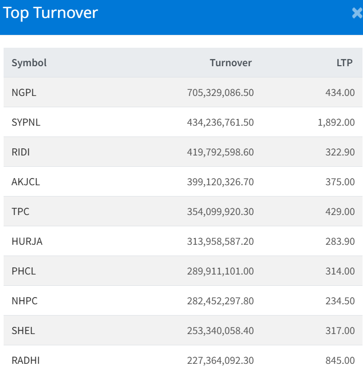Select the SYPNL stock symbol
Viewport: 363px width, 371px height.
point(26,122)
